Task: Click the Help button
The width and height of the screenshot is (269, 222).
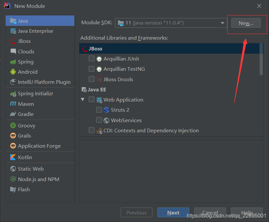Action: point(247,213)
